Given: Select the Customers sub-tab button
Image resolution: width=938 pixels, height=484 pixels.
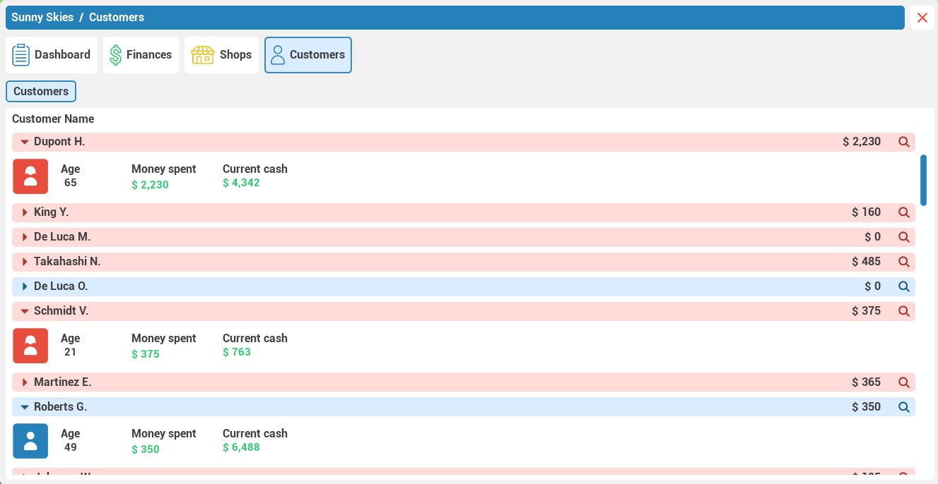Looking at the screenshot, I should 41,92.
